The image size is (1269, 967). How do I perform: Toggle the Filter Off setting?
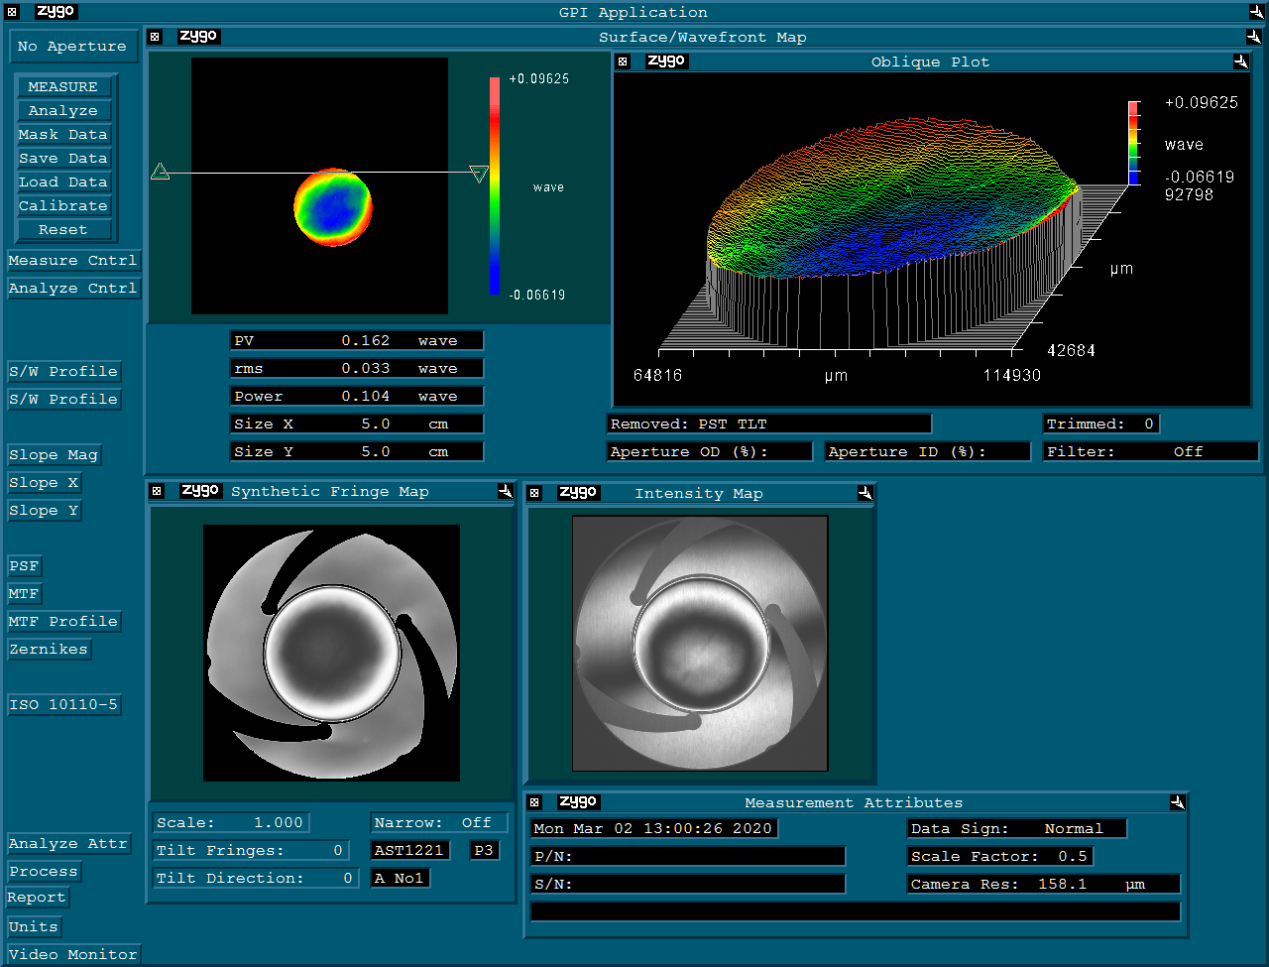point(1150,451)
